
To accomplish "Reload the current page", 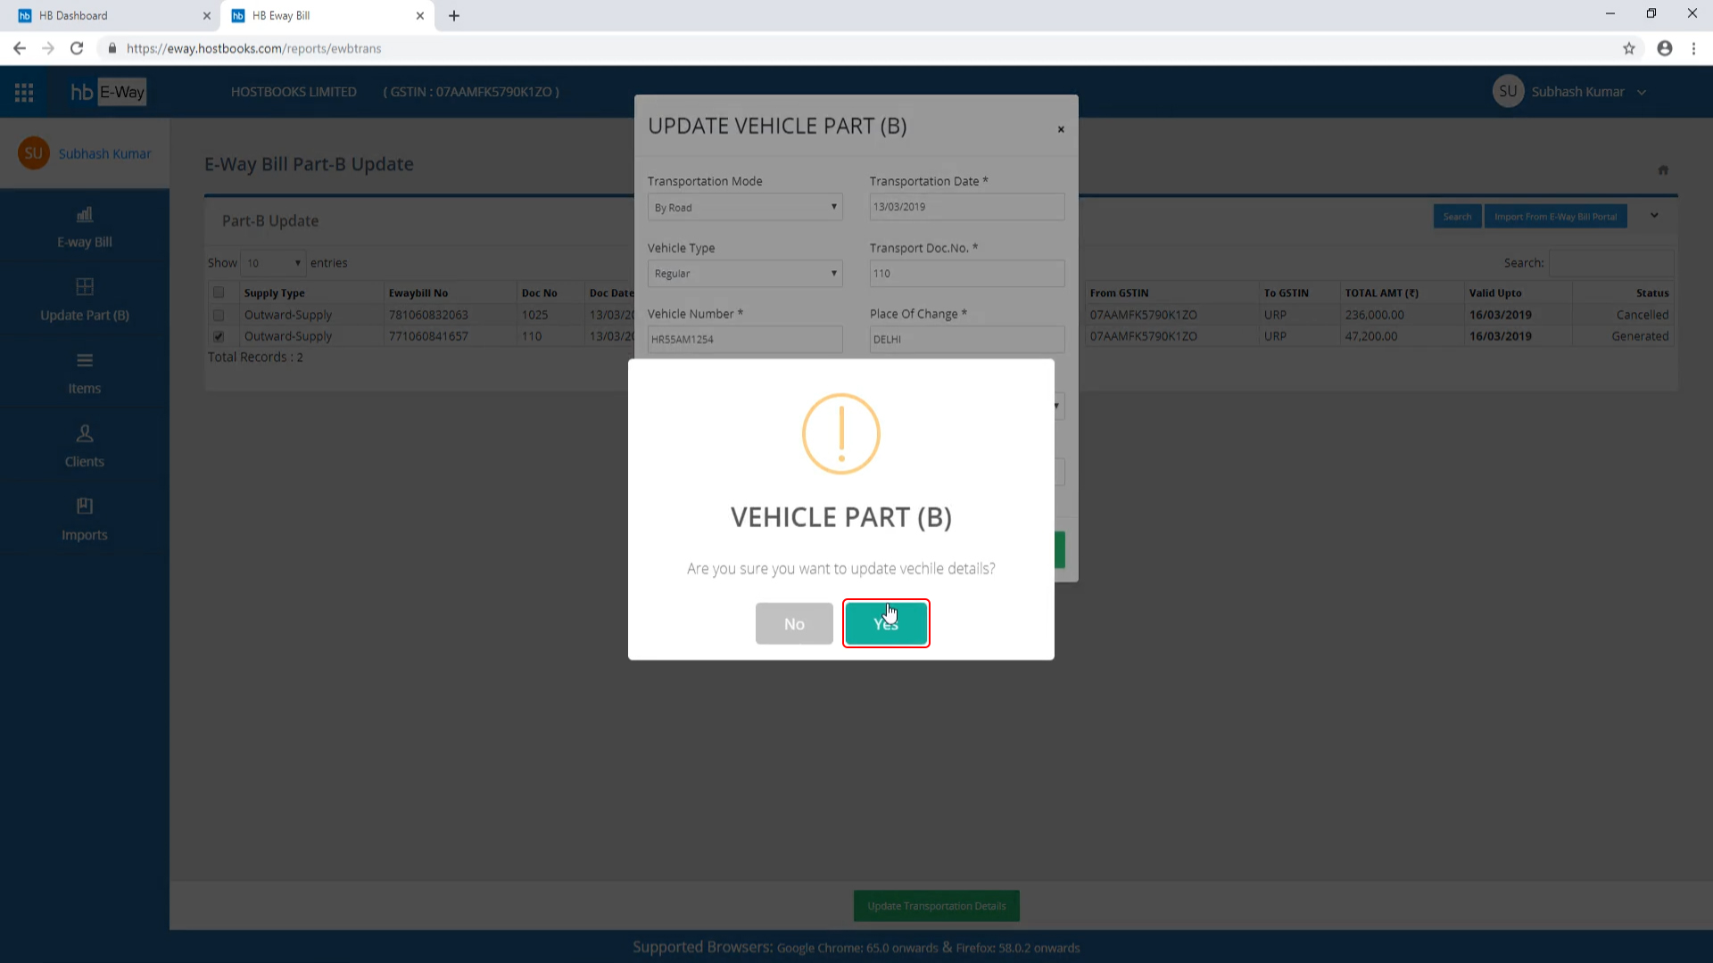I will point(77,48).
